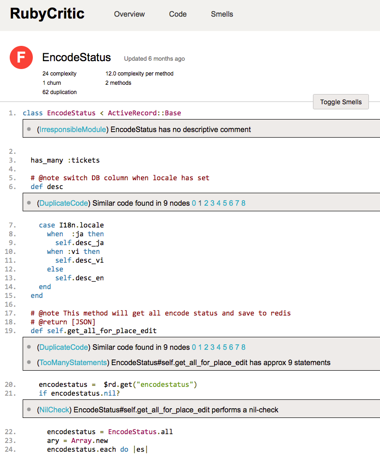Click the bullet icon beside NilCheck smell
Image resolution: width=380 pixels, height=455 pixels.
pyautogui.click(x=29, y=409)
